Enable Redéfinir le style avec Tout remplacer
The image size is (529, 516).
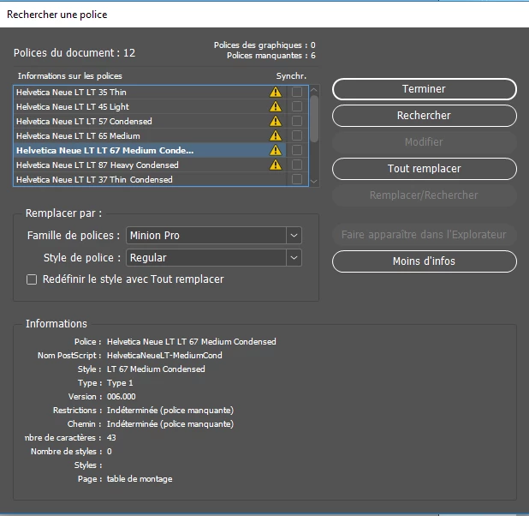(32, 279)
